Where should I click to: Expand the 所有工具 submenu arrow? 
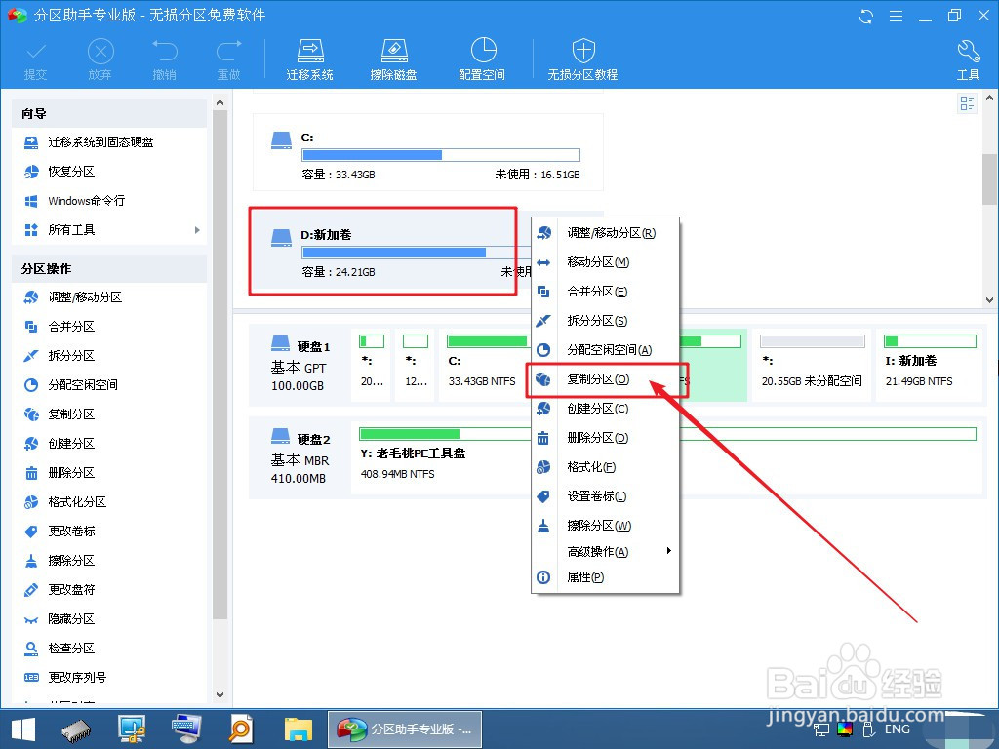pos(197,230)
